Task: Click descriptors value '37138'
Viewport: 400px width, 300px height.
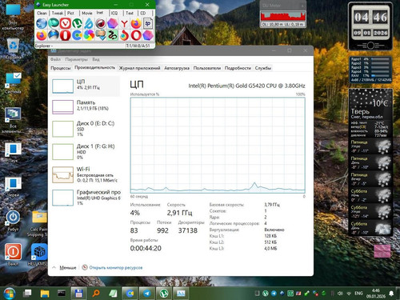Action: [188, 230]
